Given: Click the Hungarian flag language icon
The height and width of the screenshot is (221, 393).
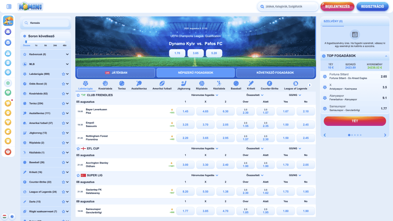Looking at the screenshot, I should pos(5,217).
